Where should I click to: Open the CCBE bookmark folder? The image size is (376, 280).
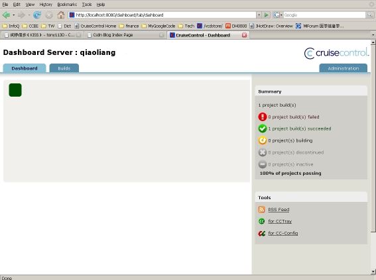click(x=31, y=26)
